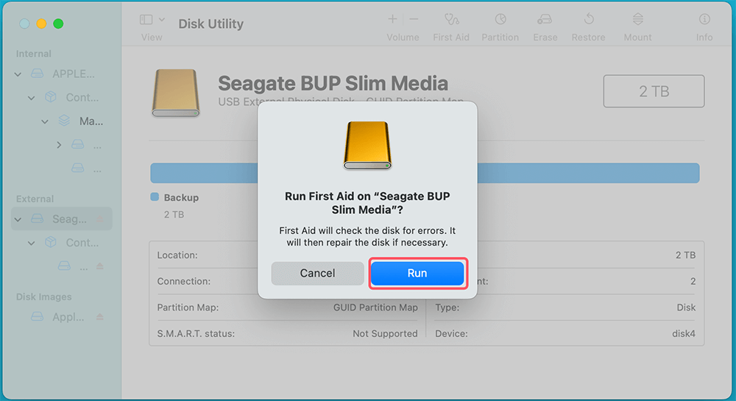Click the remove volume minus icon

[414, 19]
